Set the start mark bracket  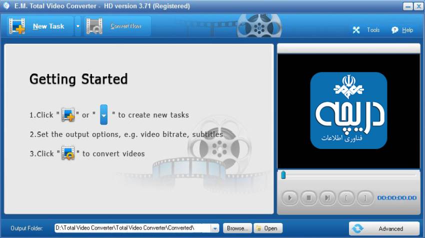346,198
